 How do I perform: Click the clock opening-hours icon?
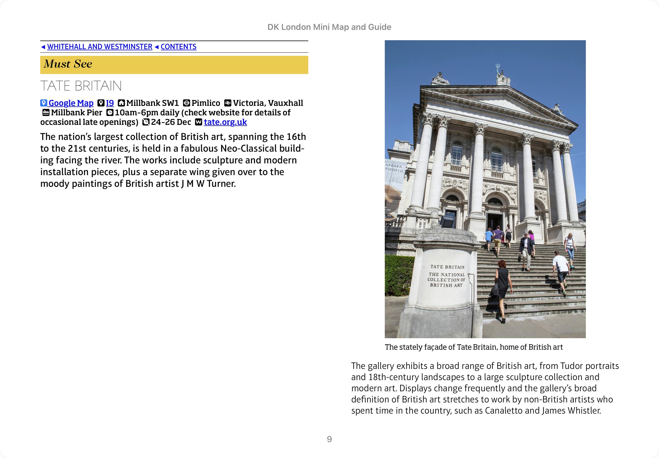tap(110, 113)
